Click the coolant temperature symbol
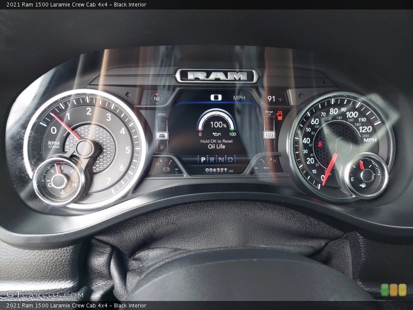Viewport: 413px width, 310px height. pyautogui.click(x=63, y=192)
